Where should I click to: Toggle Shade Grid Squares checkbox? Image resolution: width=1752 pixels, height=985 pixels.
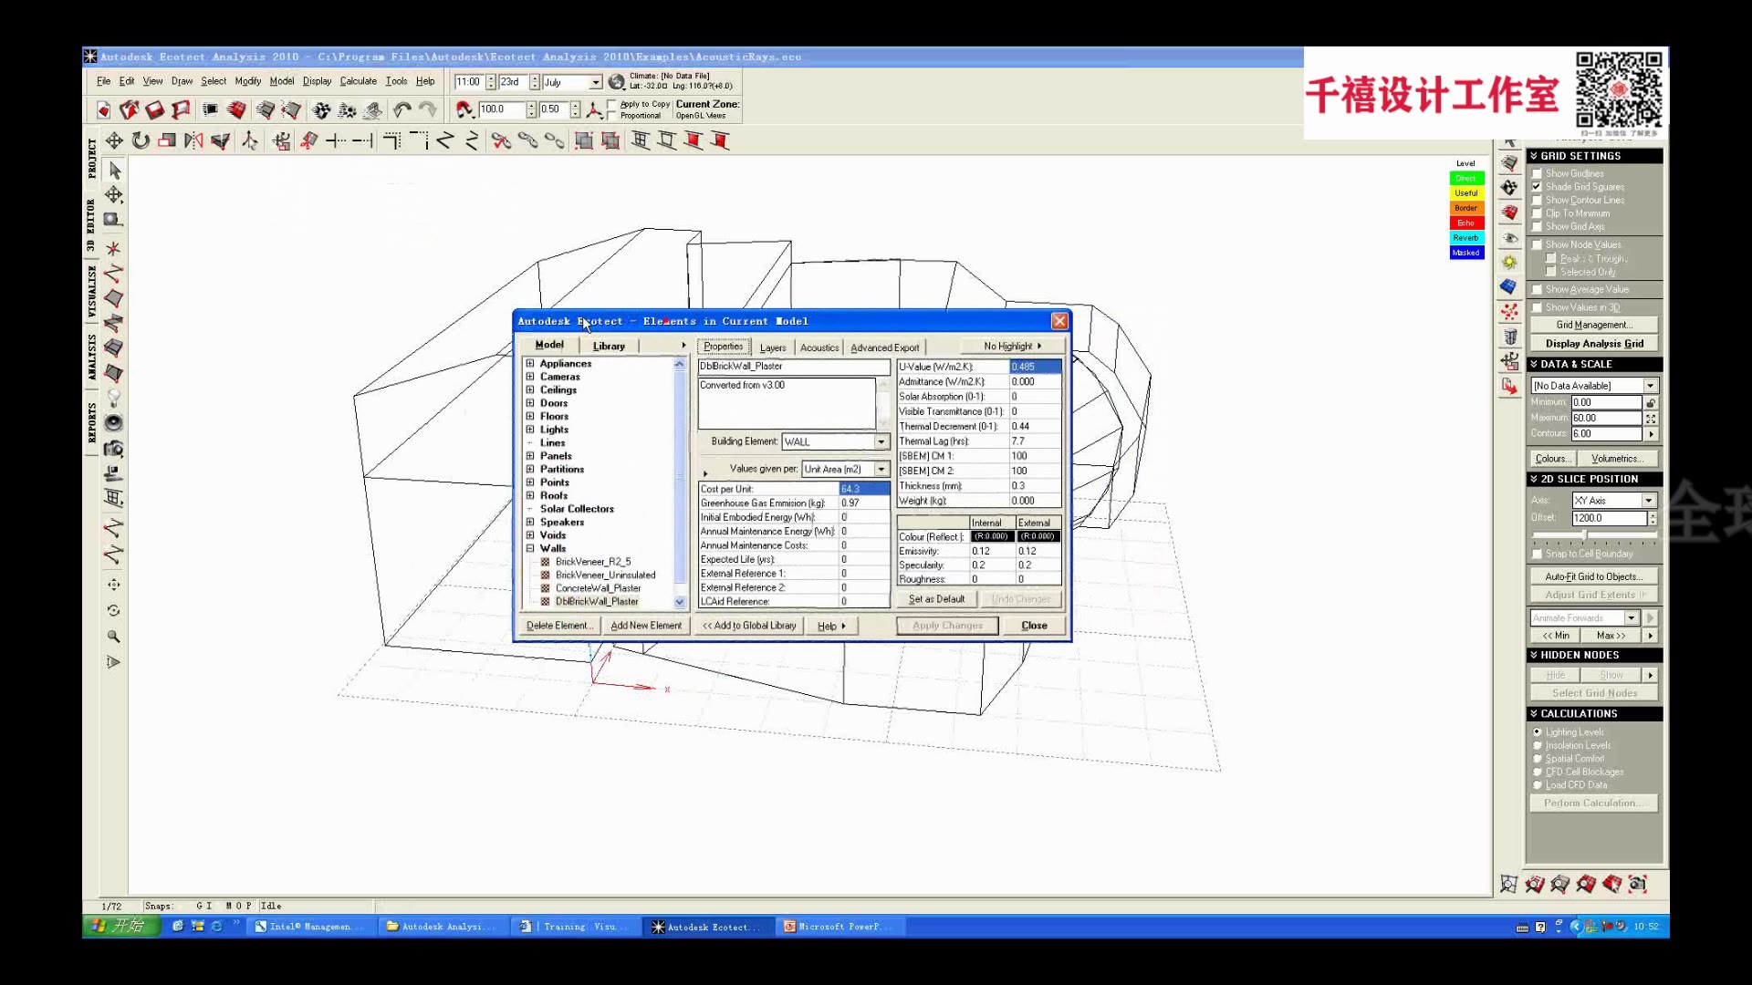click(x=1537, y=187)
